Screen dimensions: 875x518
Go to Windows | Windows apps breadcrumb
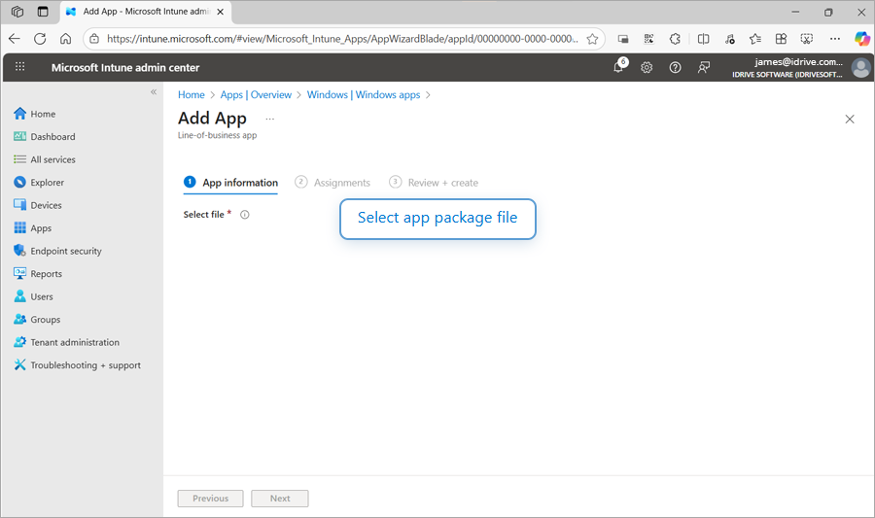(364, 95)
